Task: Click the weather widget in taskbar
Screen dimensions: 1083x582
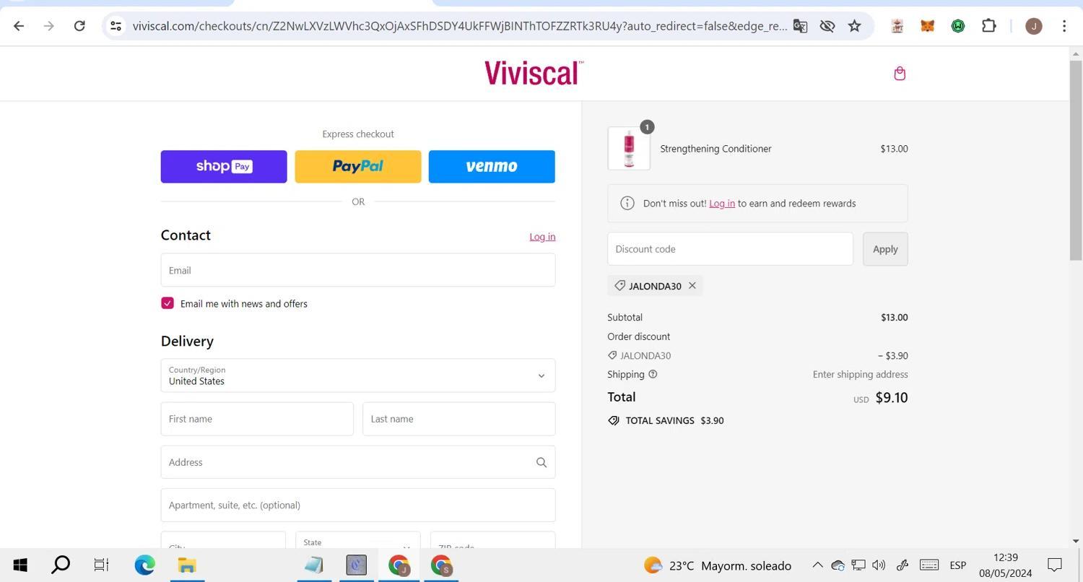Action: click(718, 565)
